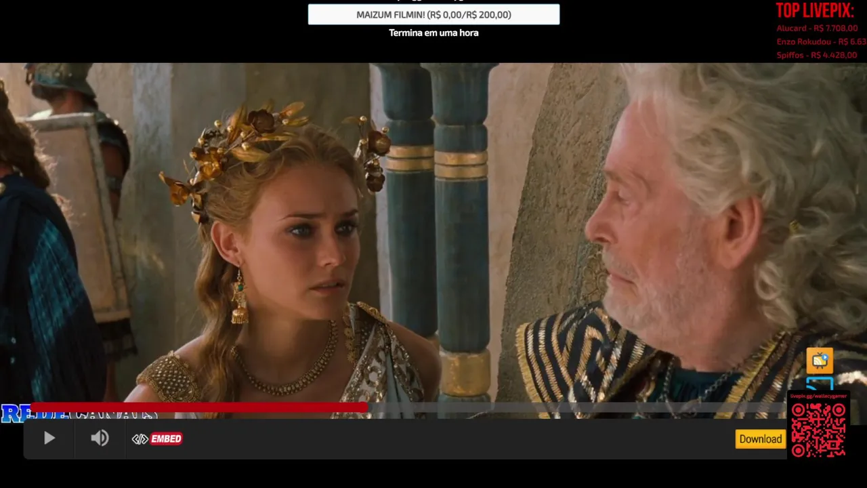Play the video with the play button
867x488 pixels.
pyautogui.click(x=49, y=439)
